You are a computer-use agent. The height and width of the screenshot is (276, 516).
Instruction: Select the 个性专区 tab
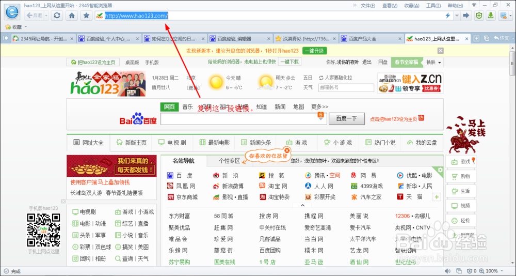click(230, 161)
